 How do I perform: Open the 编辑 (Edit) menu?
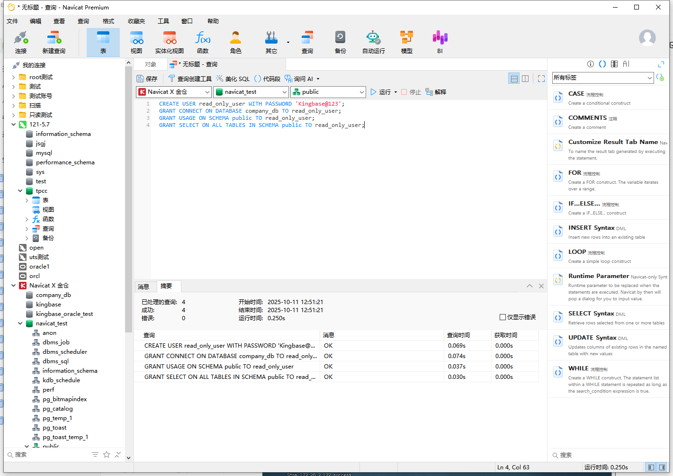click(36, 21)
